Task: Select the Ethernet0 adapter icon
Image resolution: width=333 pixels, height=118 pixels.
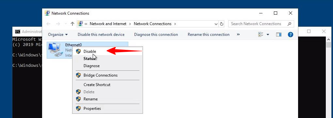Action: [55, 50]
